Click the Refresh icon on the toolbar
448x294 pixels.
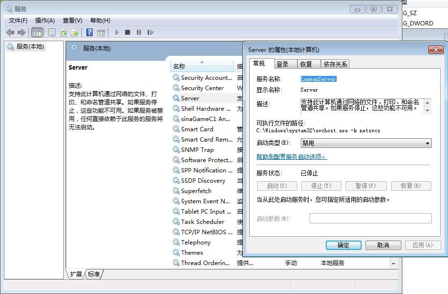[64, 32]
